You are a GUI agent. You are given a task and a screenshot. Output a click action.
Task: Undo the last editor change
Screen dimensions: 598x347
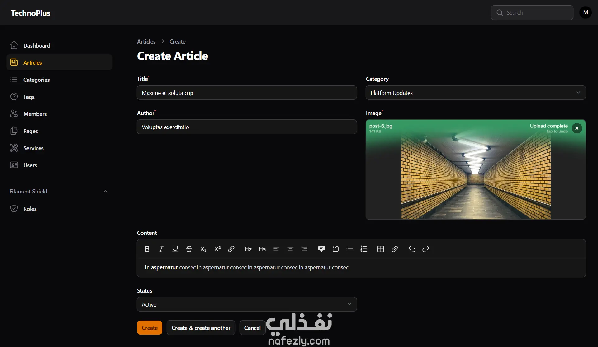click(x=412, y=249)
